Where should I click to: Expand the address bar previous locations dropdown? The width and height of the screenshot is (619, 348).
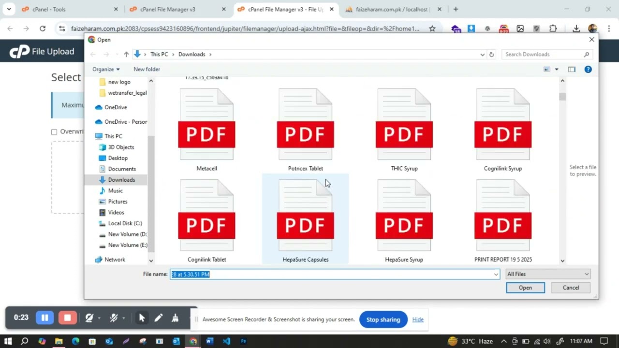[482, 55]
